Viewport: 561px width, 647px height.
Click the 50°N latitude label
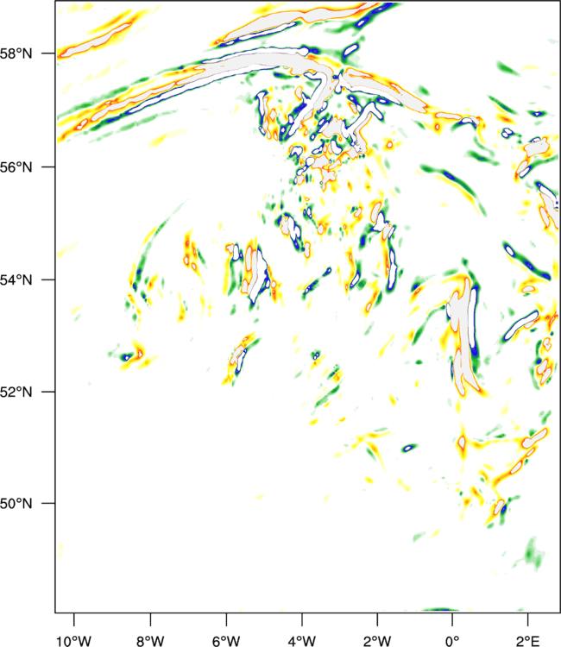click(x=16, y=504)
